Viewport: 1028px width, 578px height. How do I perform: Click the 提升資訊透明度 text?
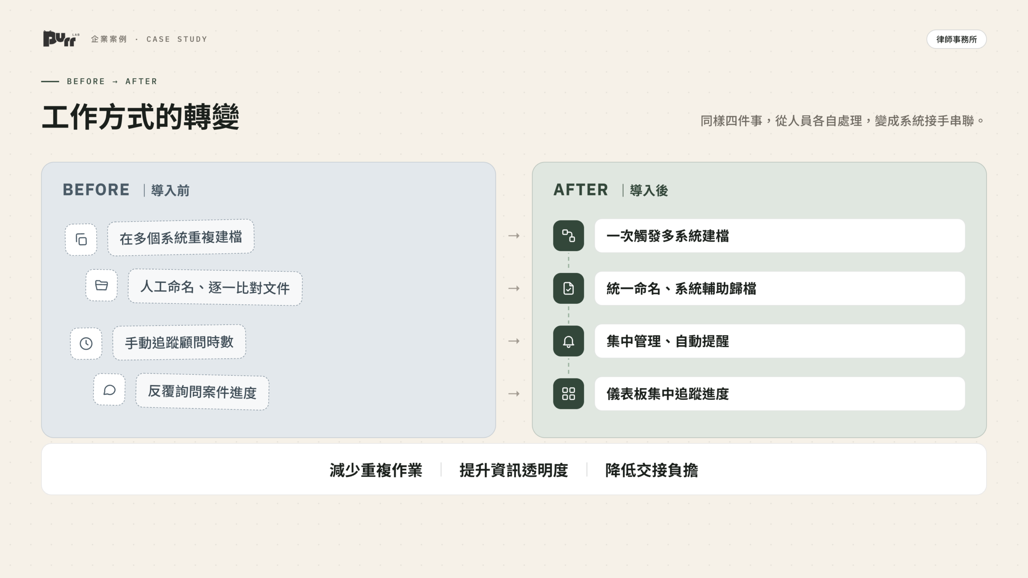click(514, 470)
